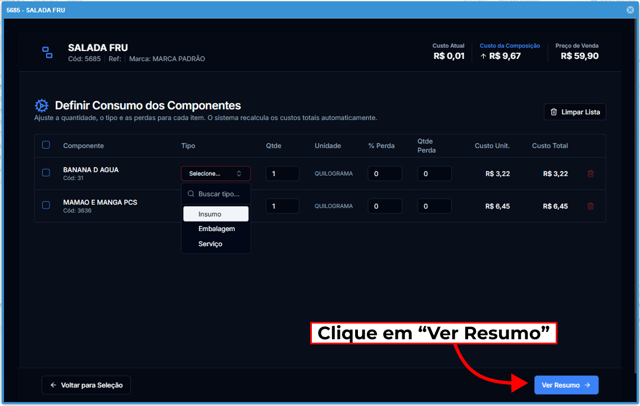Choose Insumo from the type list
Viewport: 640px width, 406px height.
click(216, 214)
